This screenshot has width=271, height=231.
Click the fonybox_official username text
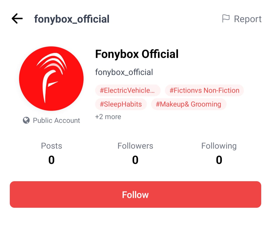[124, 72]
